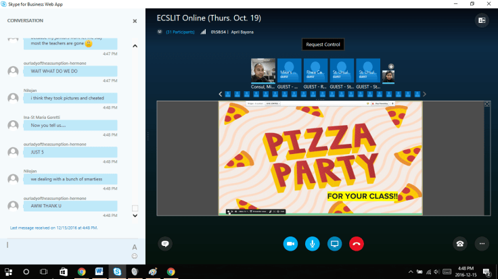This screenshot has width=498, height=279.
Task: Toggle the layout view icon at top right
Action: click(x=482, y=21)
